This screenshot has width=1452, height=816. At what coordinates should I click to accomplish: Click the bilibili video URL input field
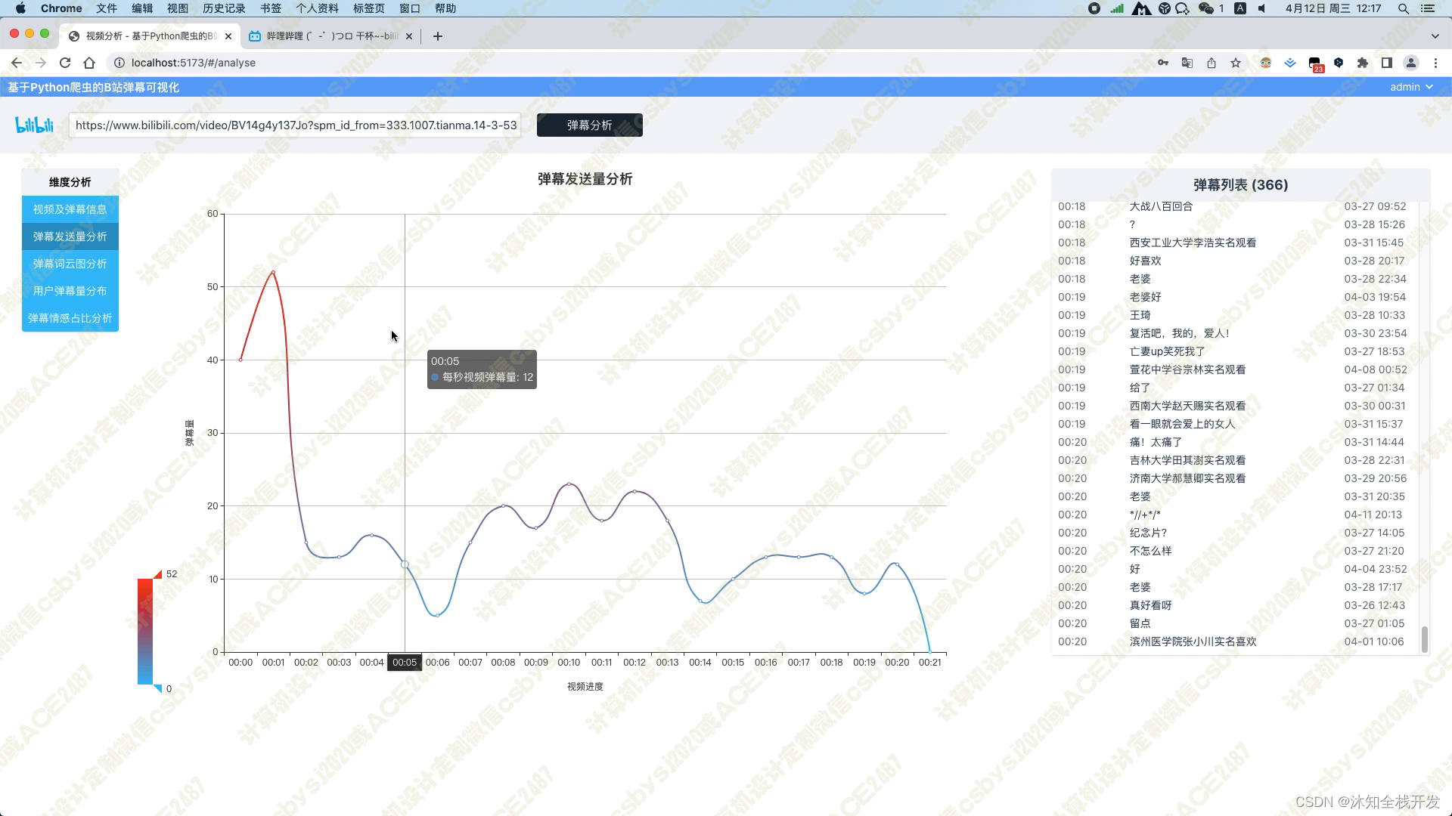pyautogui.click(x=295, y=125)
